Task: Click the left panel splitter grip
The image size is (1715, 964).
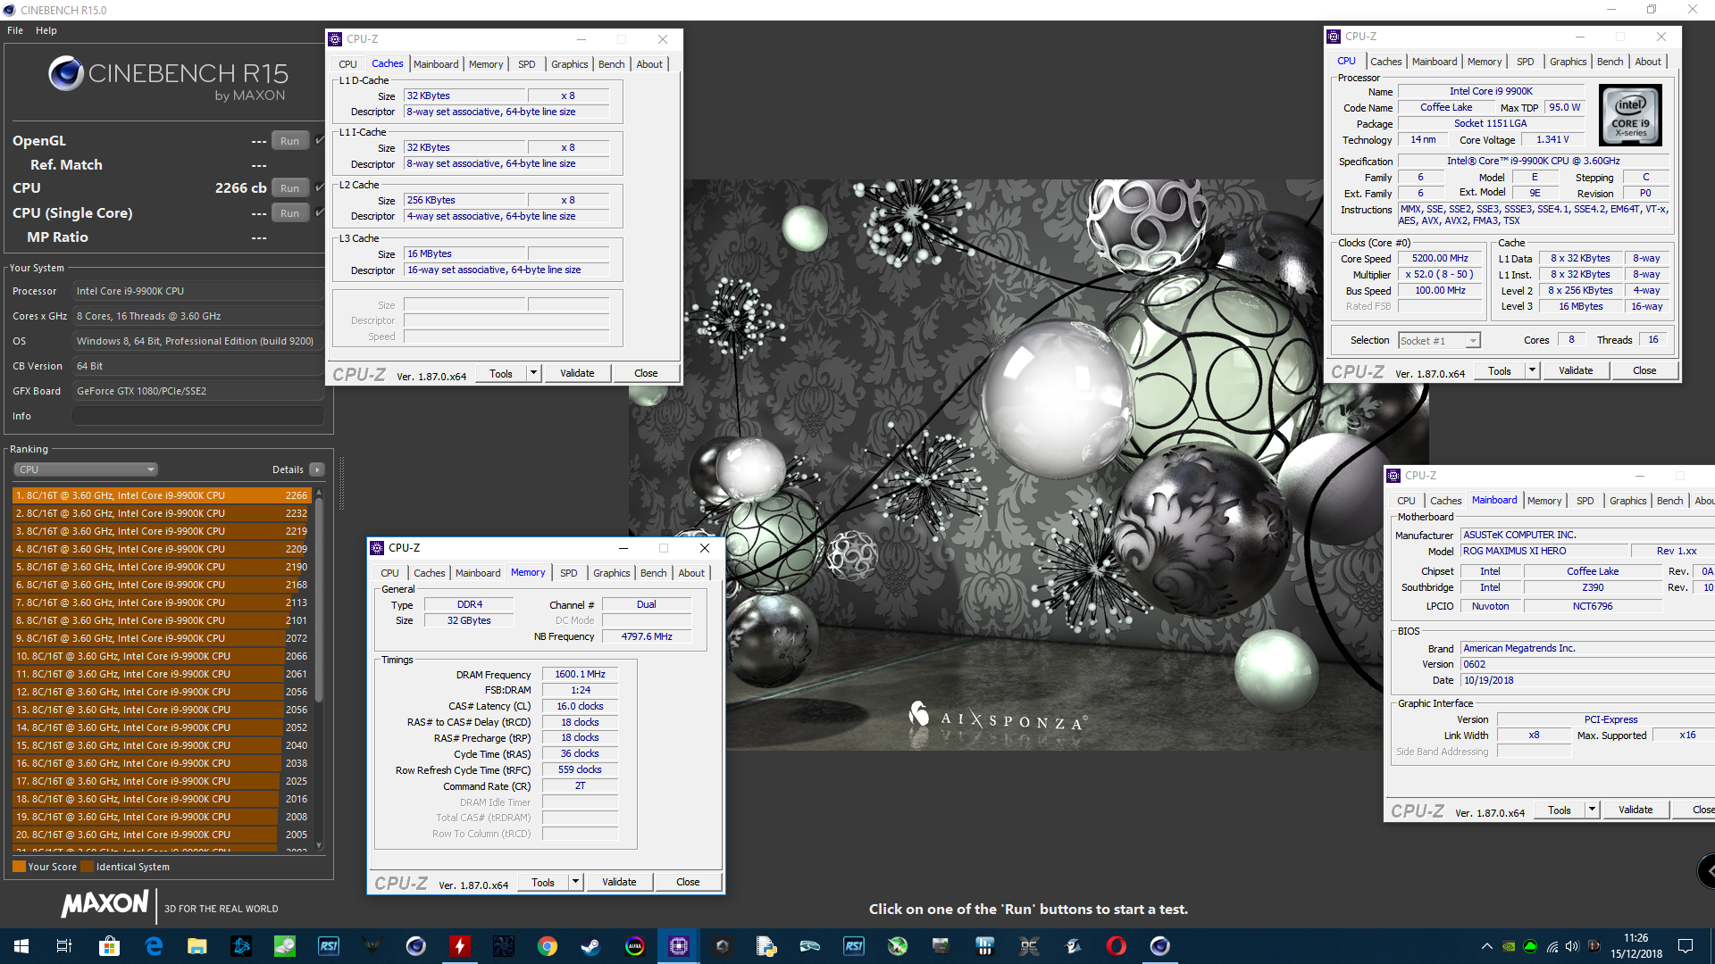Action: pos(341,482)
